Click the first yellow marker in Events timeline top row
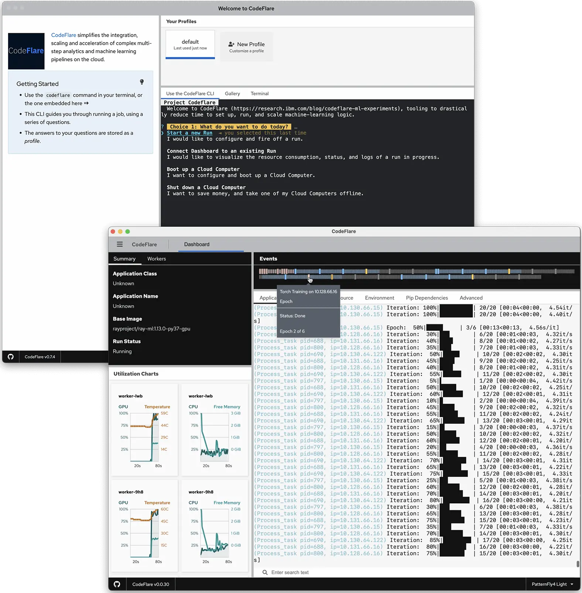582x593 pixels. (x=366, y=271)
